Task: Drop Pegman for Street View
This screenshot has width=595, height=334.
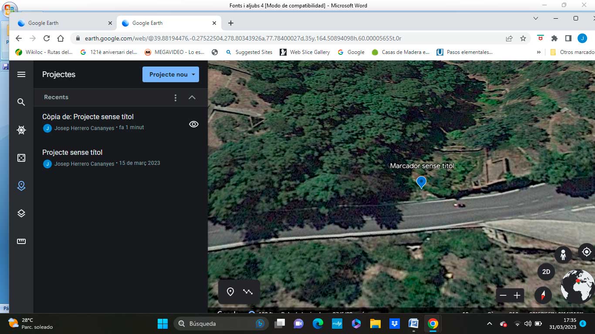Action: coord(563,255)
